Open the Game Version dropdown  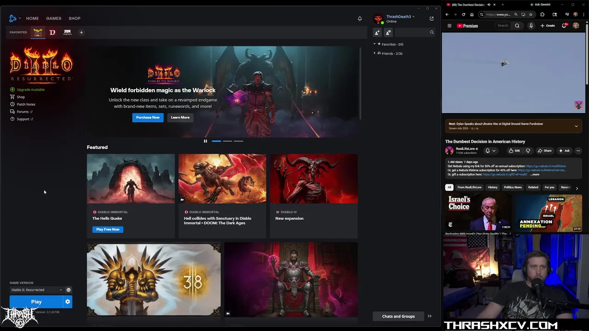(36, 290)
